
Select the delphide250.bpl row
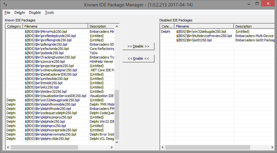[x=60, y=121]
